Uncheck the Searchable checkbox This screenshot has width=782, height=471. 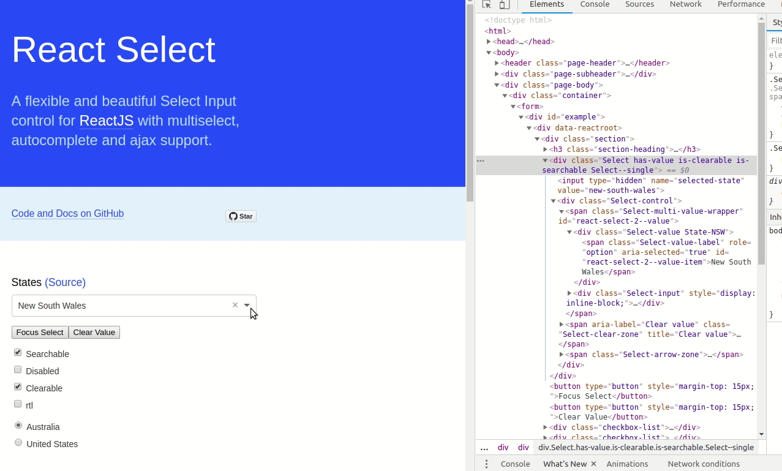tap(18, 353)
